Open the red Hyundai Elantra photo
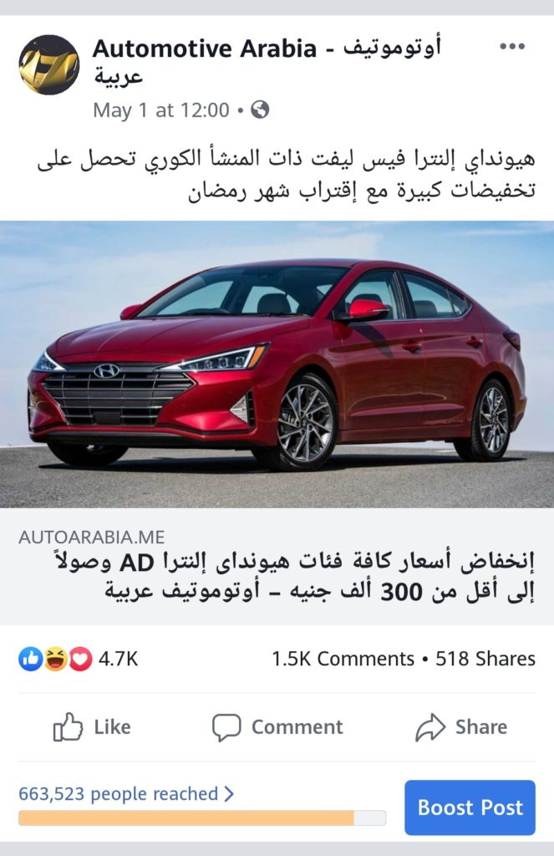 (x=277, y=364)
